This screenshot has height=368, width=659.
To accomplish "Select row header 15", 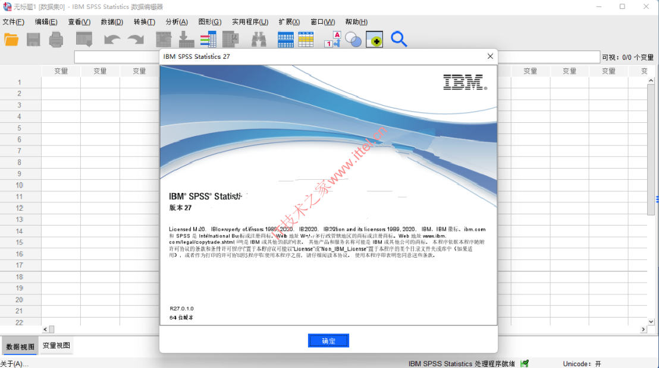I will click(x=20, y=242).
